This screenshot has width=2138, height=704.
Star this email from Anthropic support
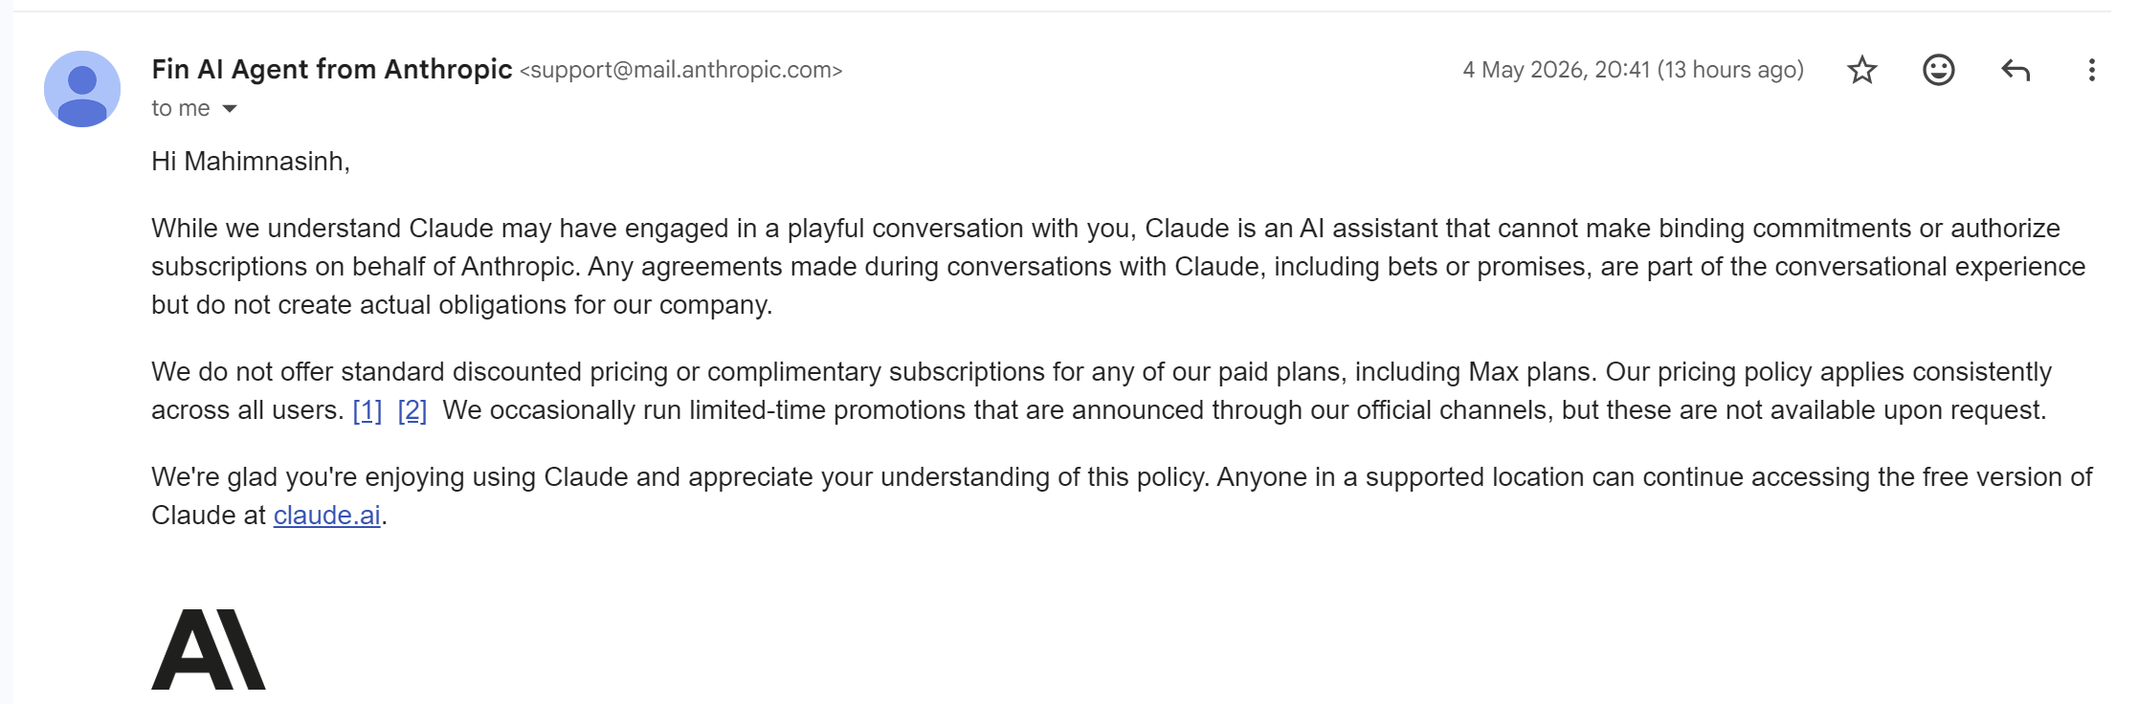[1861, 70]
